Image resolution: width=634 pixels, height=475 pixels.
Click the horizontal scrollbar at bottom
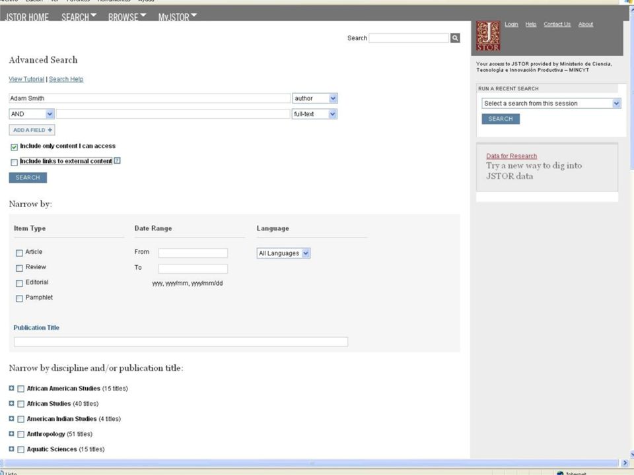pos(310,463)
